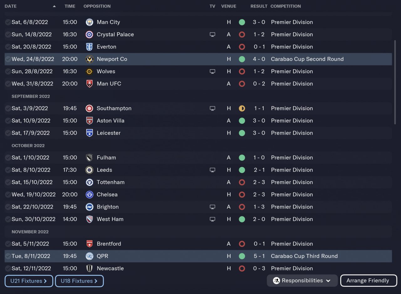Screen dimensions: 401x294
Task: Click the Arrange Friendly button
Action: pos(368,281)
